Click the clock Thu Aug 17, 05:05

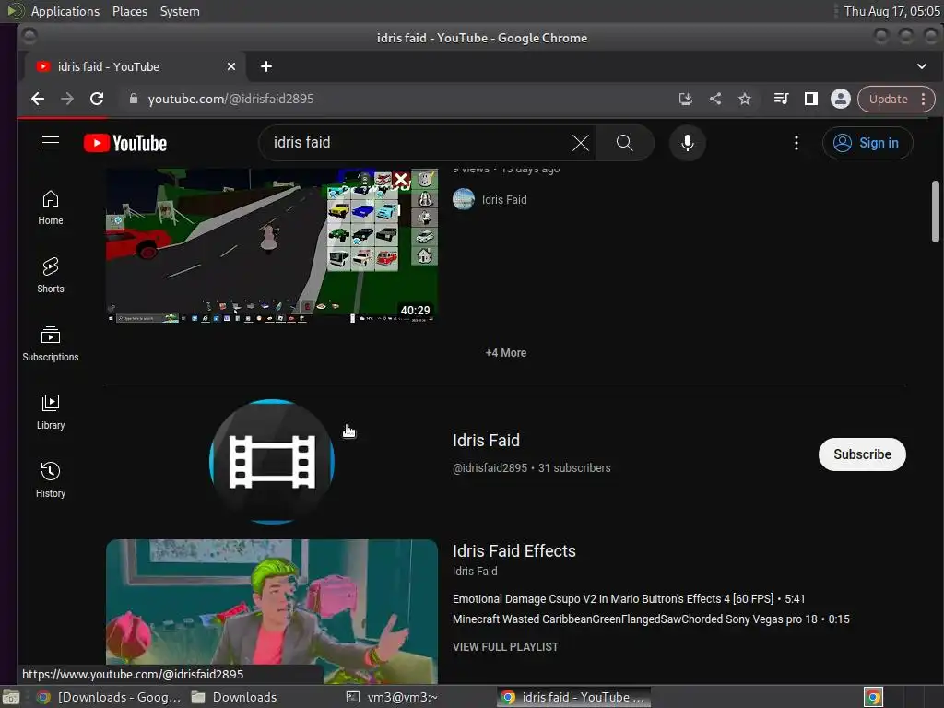pos(891,11)
